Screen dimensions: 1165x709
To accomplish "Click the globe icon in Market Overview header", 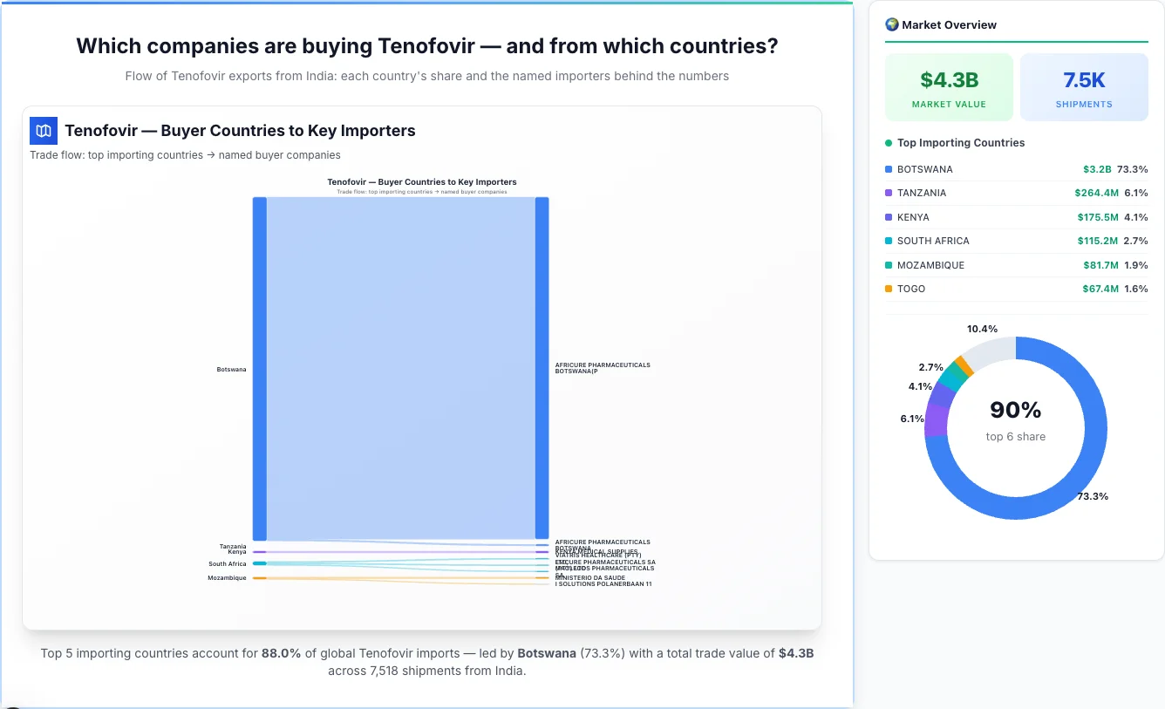I will pos(891,24).
